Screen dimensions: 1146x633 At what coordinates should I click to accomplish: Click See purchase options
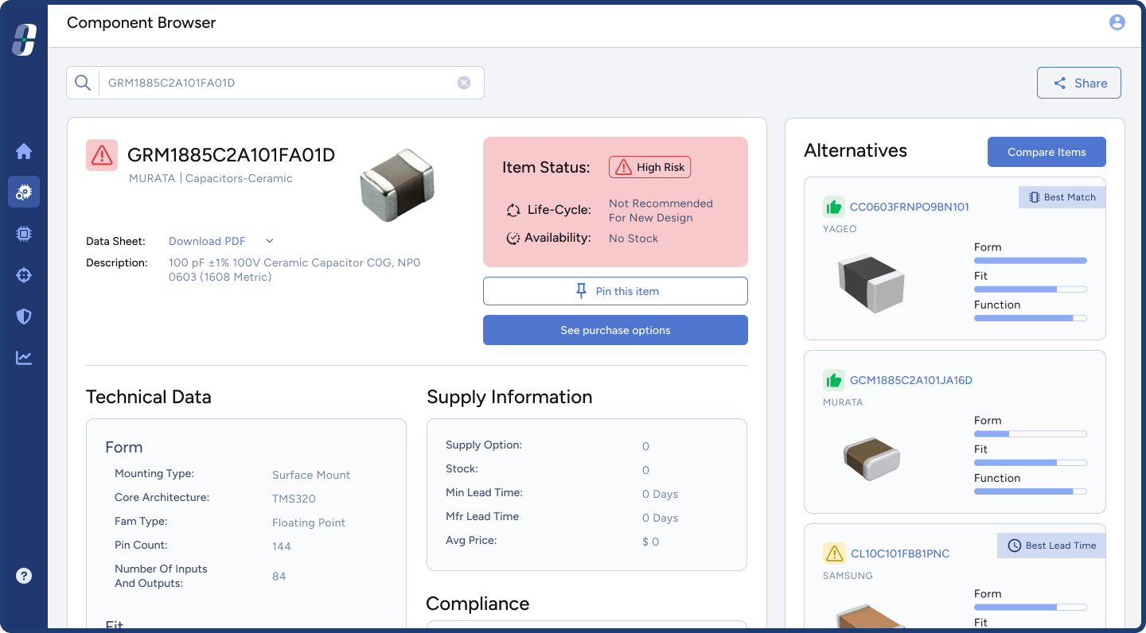[615, 330]
